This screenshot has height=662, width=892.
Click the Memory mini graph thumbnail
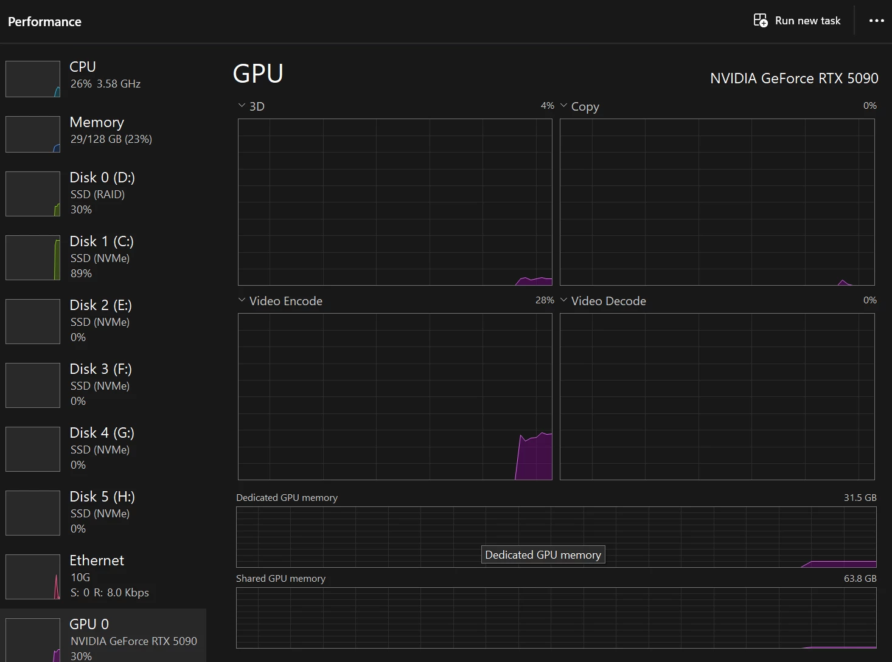(x=33, y=134)
